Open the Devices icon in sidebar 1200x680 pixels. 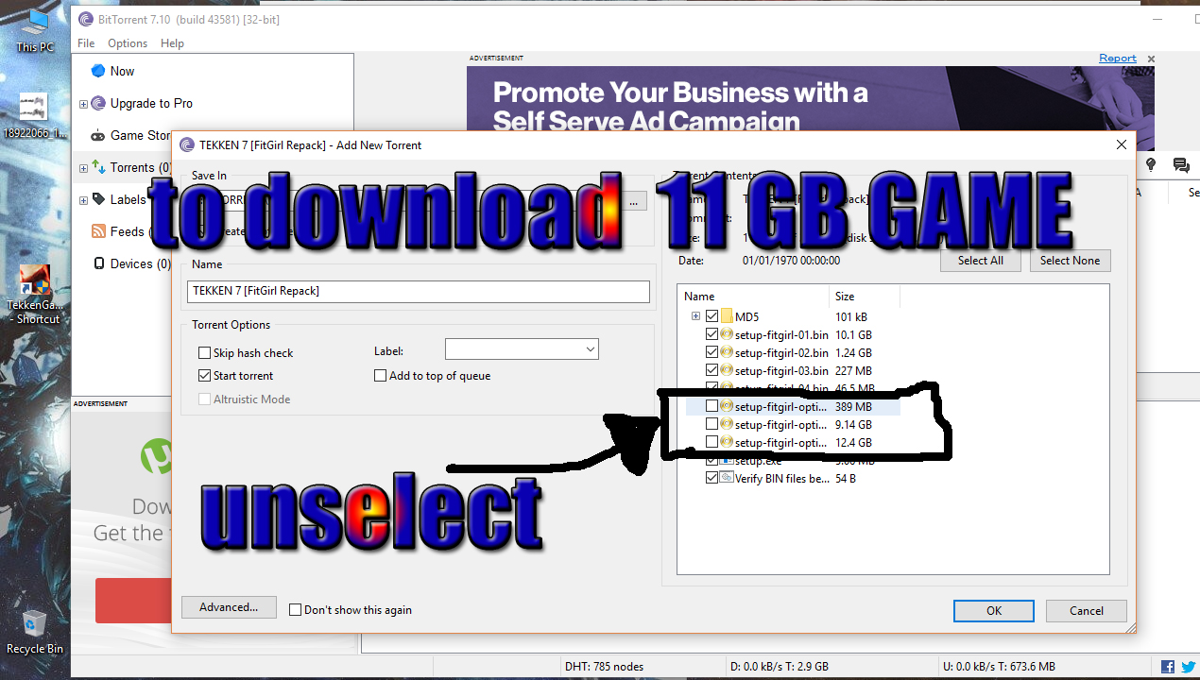click(x=98, y=263)
